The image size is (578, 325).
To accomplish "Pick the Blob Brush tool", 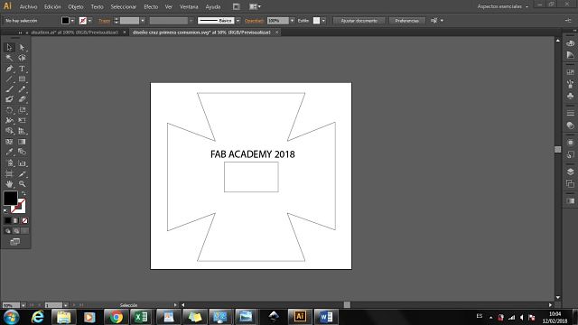I will [9, 99].
